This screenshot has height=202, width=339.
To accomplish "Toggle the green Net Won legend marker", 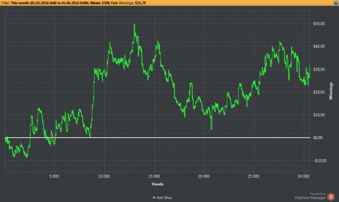I will pyautogui.click(x=154, y=198).
